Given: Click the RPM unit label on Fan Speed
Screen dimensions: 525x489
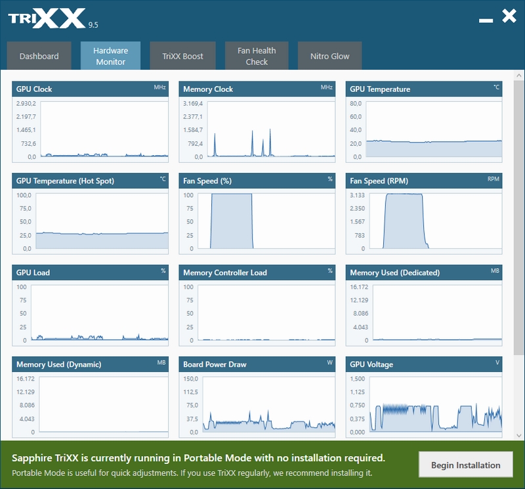Looking at the screenshot, I should pyautogui.click(x=493, y=179).
